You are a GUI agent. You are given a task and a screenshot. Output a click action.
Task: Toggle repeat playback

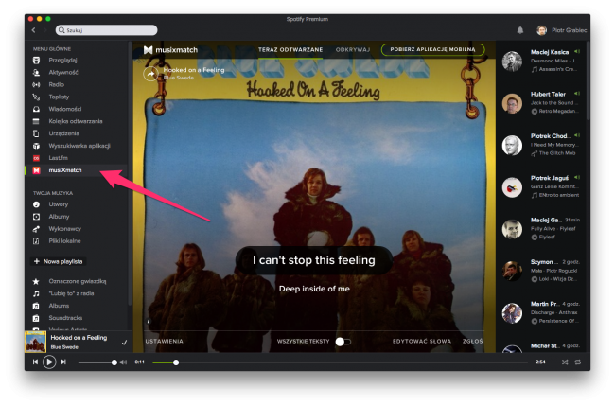pos(578,362)
